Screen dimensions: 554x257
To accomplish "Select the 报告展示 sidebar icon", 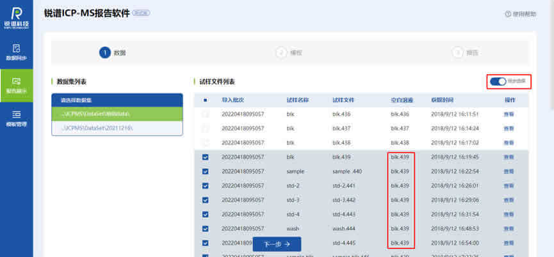I will (16, 86).
